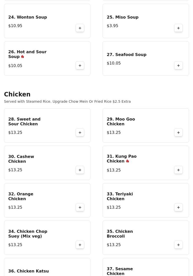
Task: Click the spicy flame icon on Kung Pao
Action: (128, 161)
